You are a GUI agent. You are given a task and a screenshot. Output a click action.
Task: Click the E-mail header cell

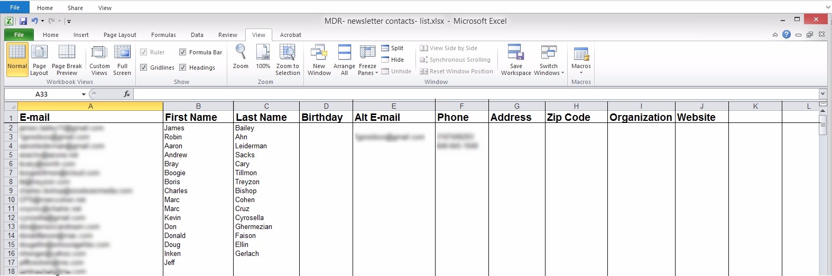coord(90,117)
